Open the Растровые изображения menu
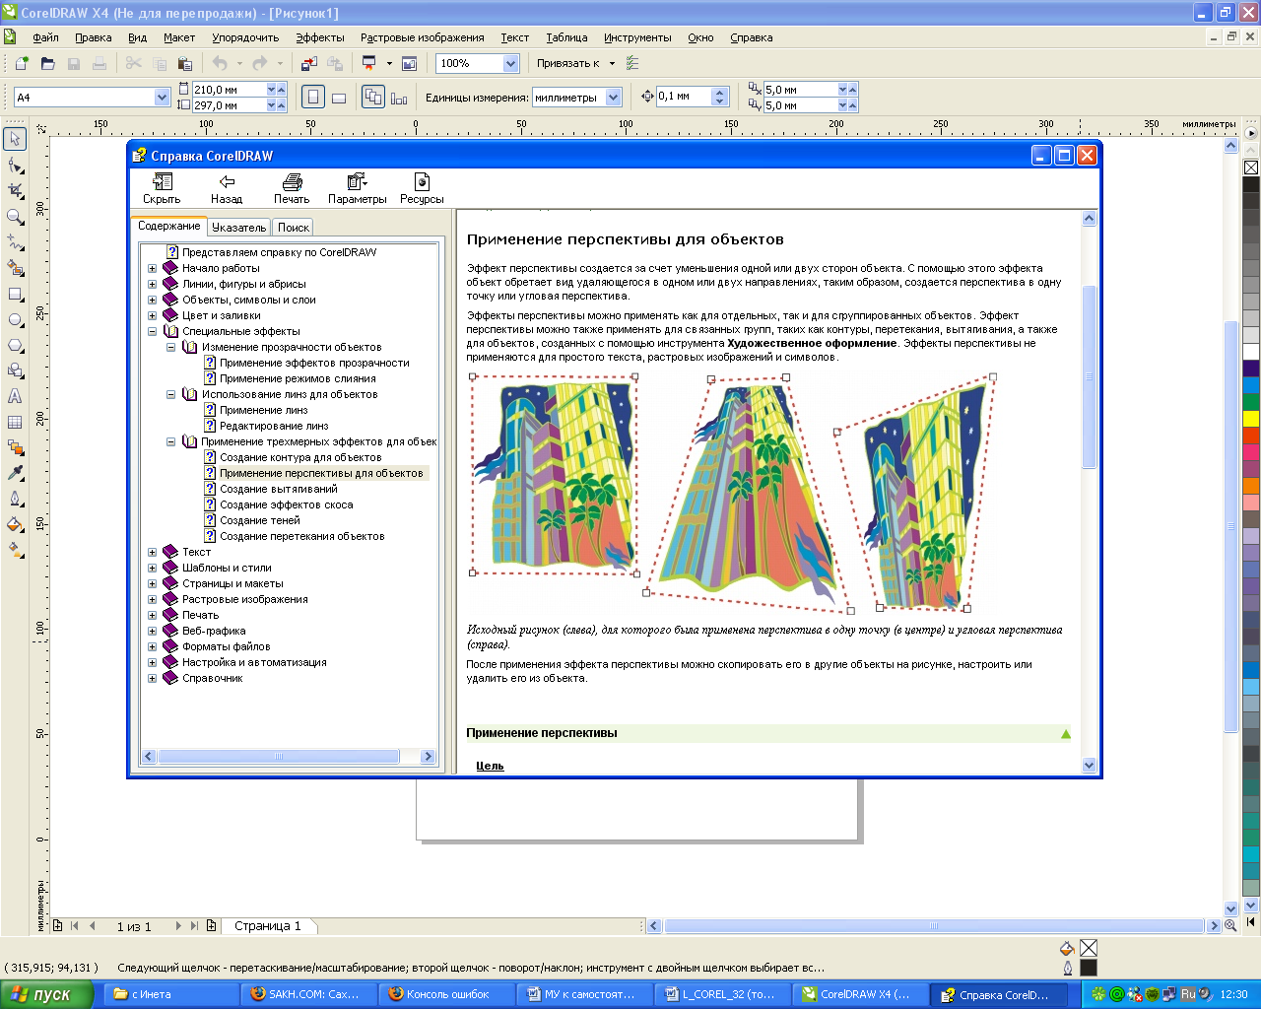The height and width of the screenshot is (1009, 1261). click(422, 37)
